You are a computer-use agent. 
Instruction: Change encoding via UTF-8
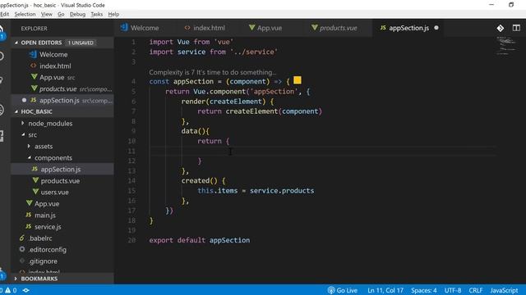(453, 290)
